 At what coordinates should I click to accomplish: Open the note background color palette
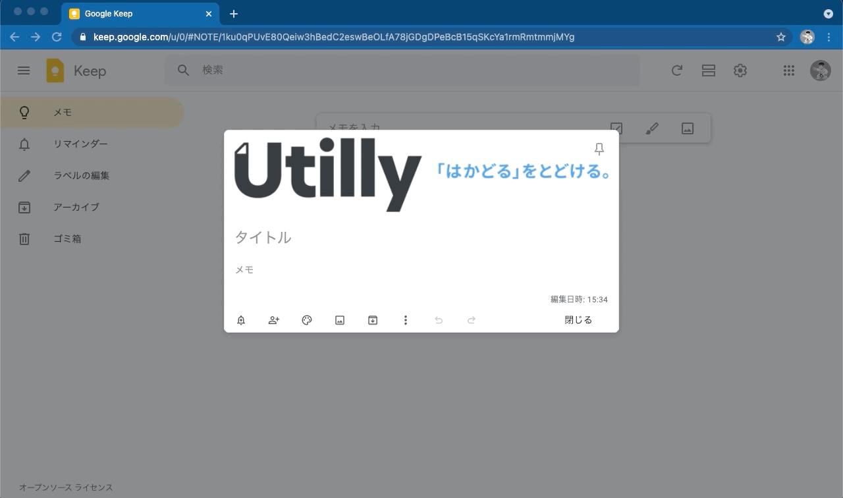click(307, 320)
